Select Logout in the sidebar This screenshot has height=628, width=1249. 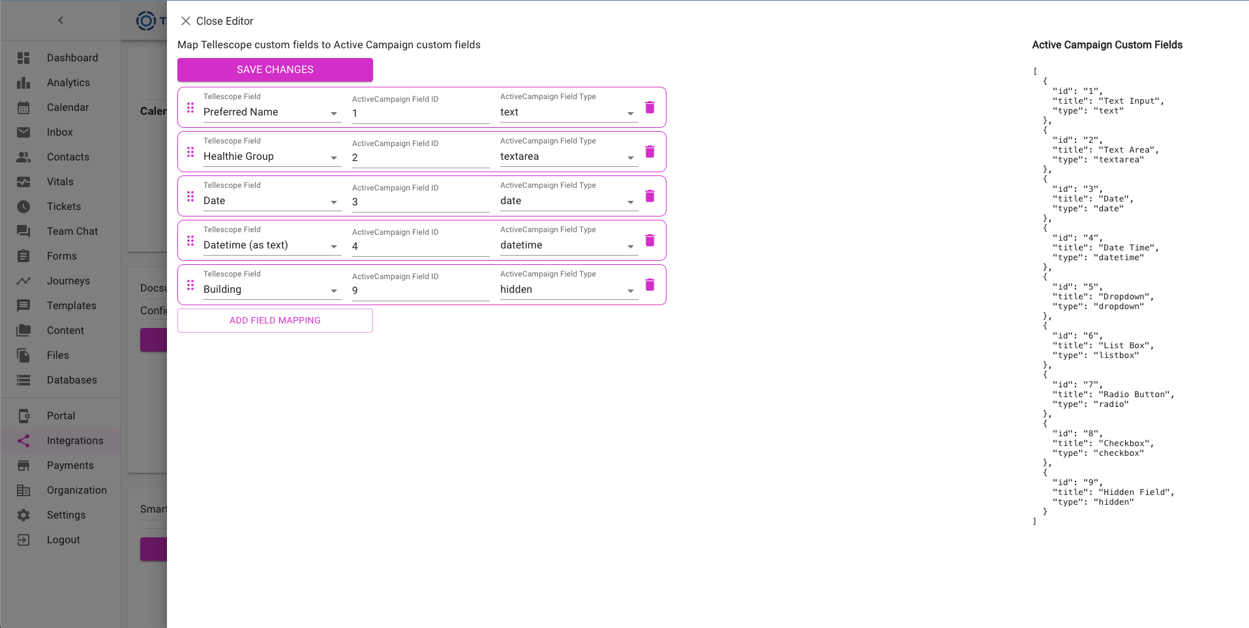click(x=61, y=540)
